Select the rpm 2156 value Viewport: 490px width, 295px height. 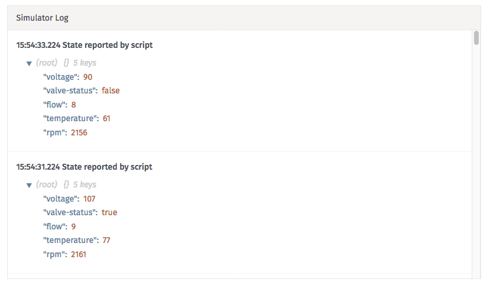coord(79,132)
